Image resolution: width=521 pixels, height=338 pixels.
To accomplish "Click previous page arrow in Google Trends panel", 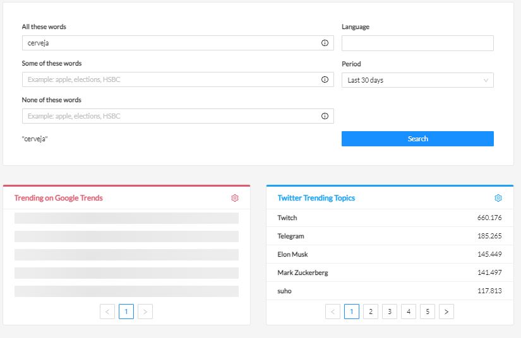I will click(x=107, y=312).
